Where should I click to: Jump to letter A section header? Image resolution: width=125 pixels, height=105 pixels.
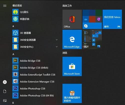pyautogui.click(x=13, y=54)
